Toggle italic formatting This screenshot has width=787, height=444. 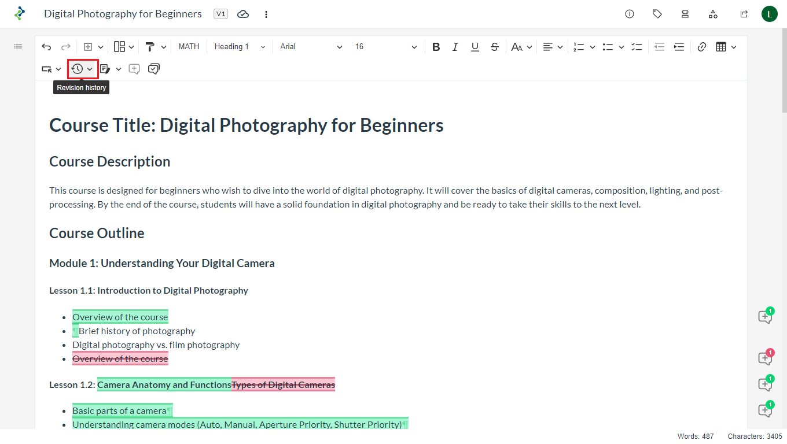455,47
